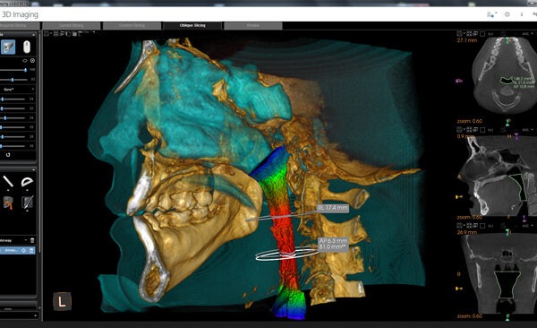Viewport: 537px width, 328px height.
Task: Open the user account dropdown in header
Action: coord(491,14)
